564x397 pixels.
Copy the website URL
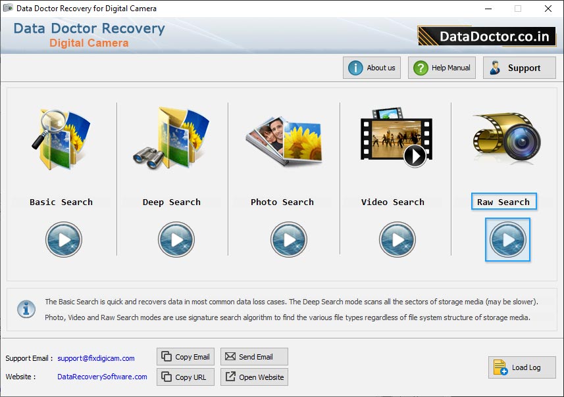(x=186, y=377)
